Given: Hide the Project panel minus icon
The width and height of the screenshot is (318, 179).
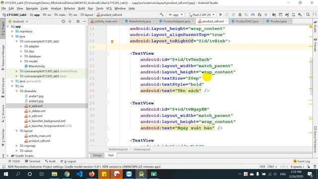Looking at the screenshot, I should click(x=84, y=21).
